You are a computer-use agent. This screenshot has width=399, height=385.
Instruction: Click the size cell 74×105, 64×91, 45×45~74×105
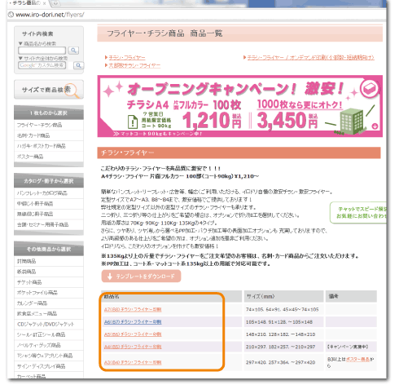[x=283, y=309]
